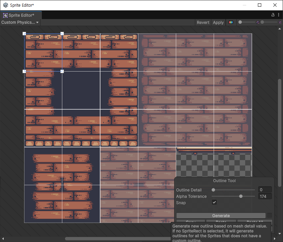The image size is (283, 242).
Task: Click the mip level slider handle in toolbar
Action: click(x=263, y=22)
